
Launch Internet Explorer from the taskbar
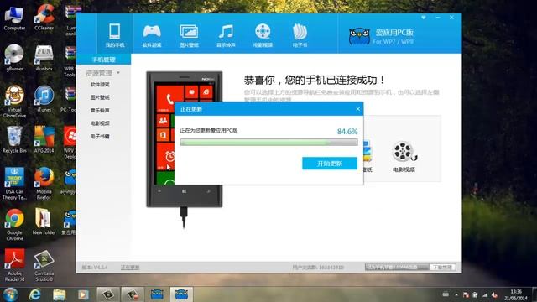coord(35,294)
